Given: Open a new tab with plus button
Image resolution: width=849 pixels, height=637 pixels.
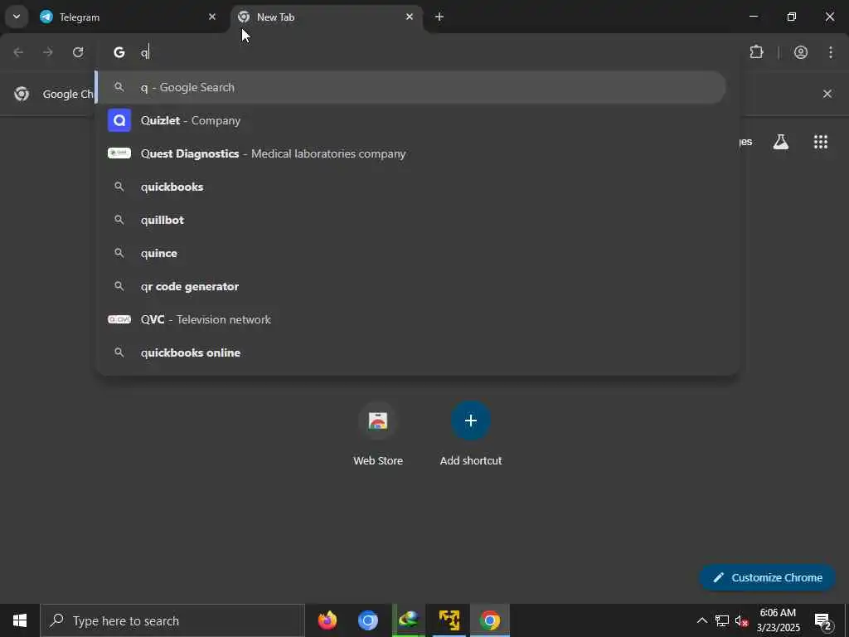Looking at the screenshot, I should click(x=439, y=17).
